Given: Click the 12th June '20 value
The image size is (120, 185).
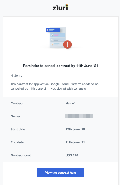Looking at the screenshot, I should pyautogui.click(x=75, y=129).
